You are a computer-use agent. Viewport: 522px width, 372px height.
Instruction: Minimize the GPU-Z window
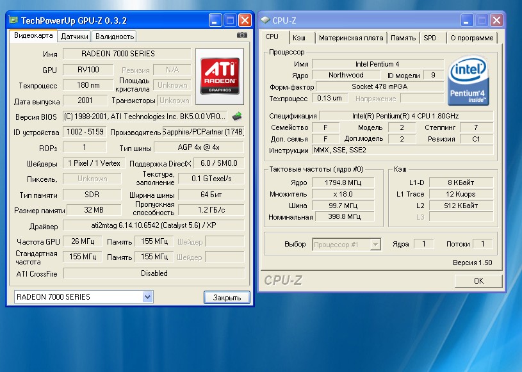[x=216, y=20]
